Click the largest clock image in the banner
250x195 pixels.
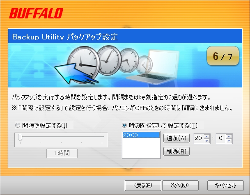point(84,64)
